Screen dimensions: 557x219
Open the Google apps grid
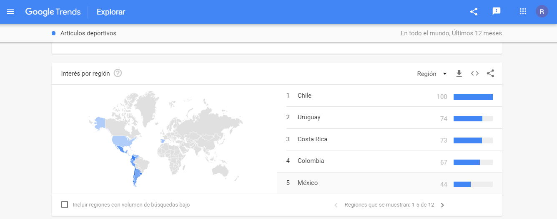click(523, 12)
